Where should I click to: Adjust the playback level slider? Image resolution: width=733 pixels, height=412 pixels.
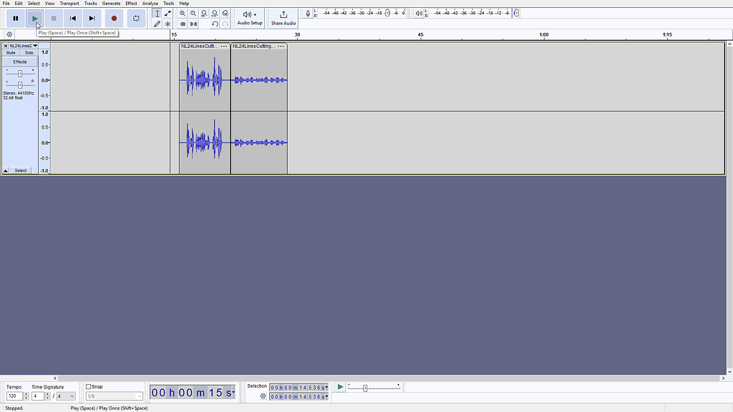515,13
